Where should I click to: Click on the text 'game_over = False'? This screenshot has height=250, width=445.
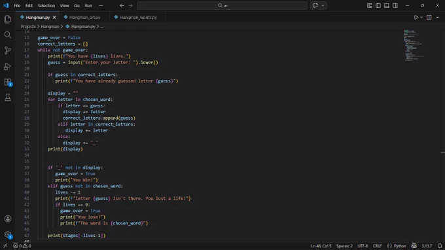(59, 37)
